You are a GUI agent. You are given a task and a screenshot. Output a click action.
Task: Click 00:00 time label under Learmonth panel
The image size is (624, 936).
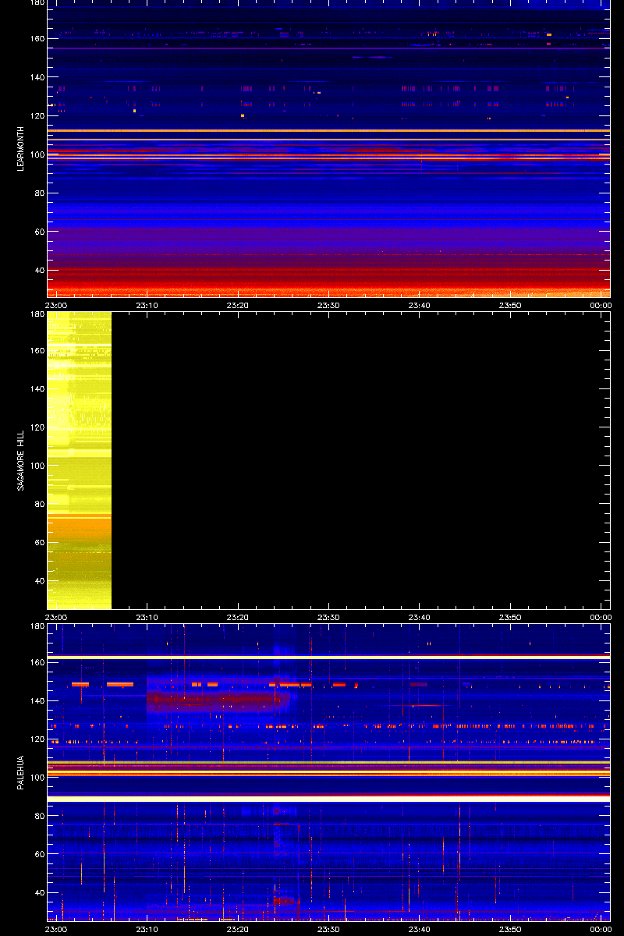[x=600, y=305]
